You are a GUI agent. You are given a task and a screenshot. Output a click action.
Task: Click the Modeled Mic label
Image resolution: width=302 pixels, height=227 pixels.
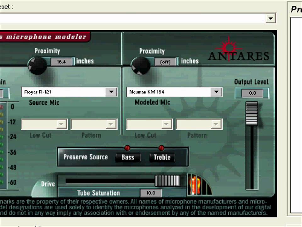[152, 102]
